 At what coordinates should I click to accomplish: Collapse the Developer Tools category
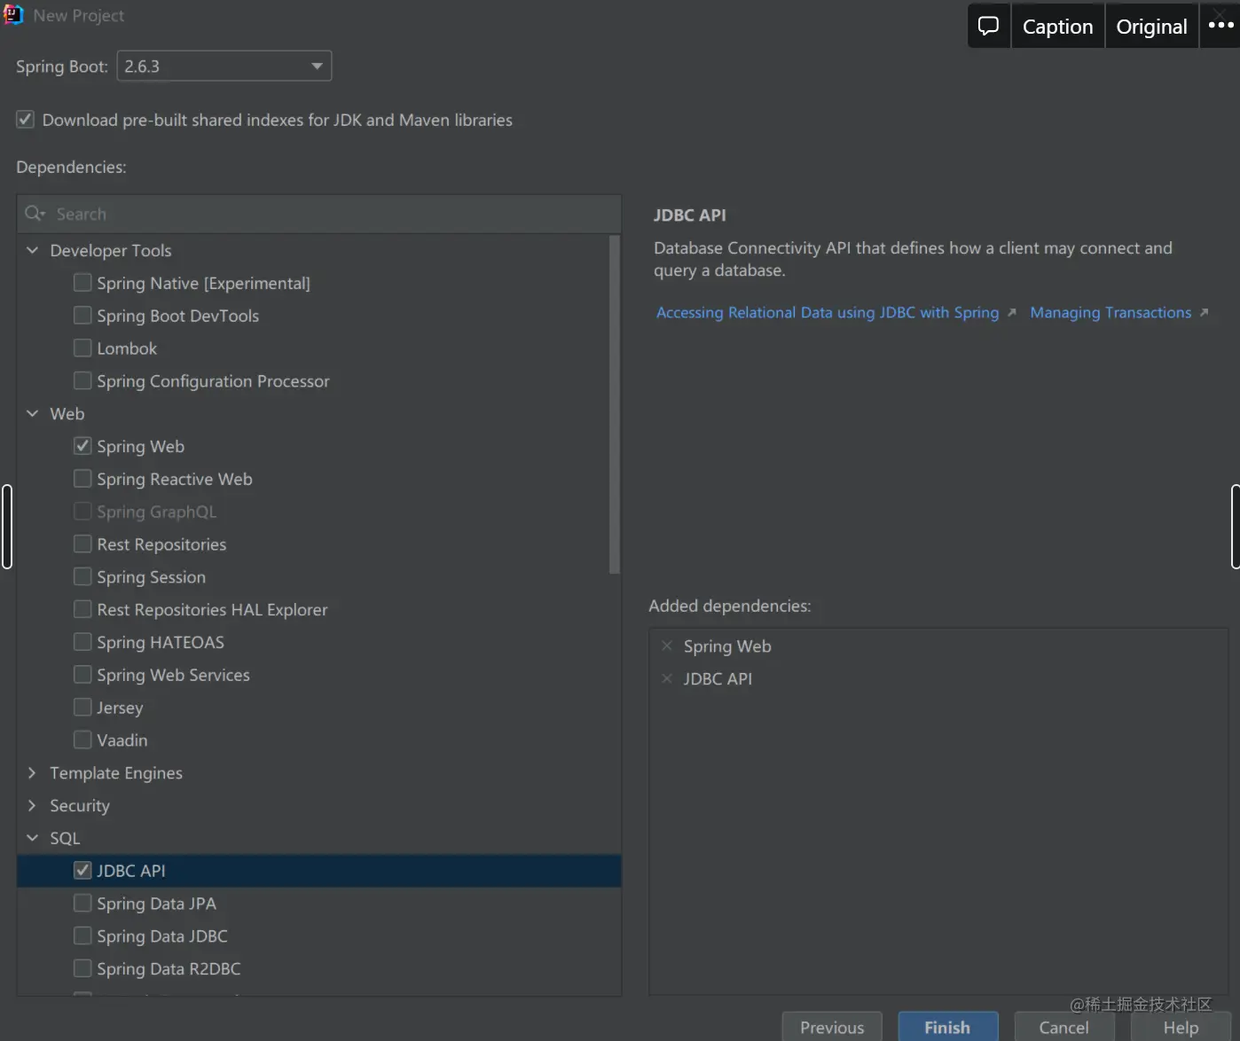pyautogui.click(x=32, y=250)
